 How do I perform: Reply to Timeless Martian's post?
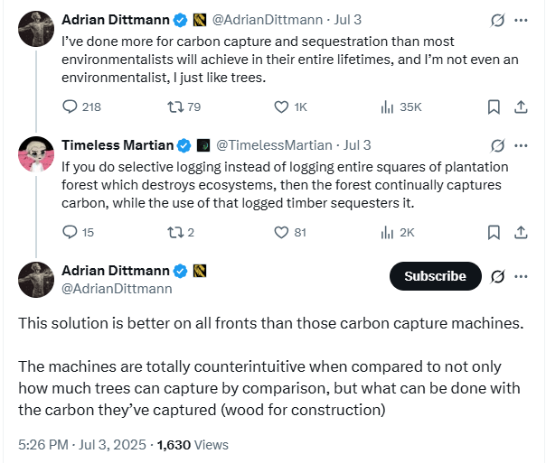tap(71, 232)
